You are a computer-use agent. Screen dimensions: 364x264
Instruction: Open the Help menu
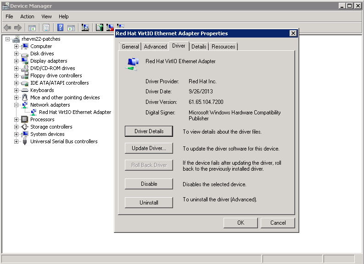(x=63, y=16)
